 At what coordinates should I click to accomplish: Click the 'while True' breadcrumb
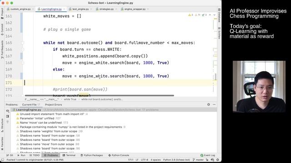[x=70, y=100]
